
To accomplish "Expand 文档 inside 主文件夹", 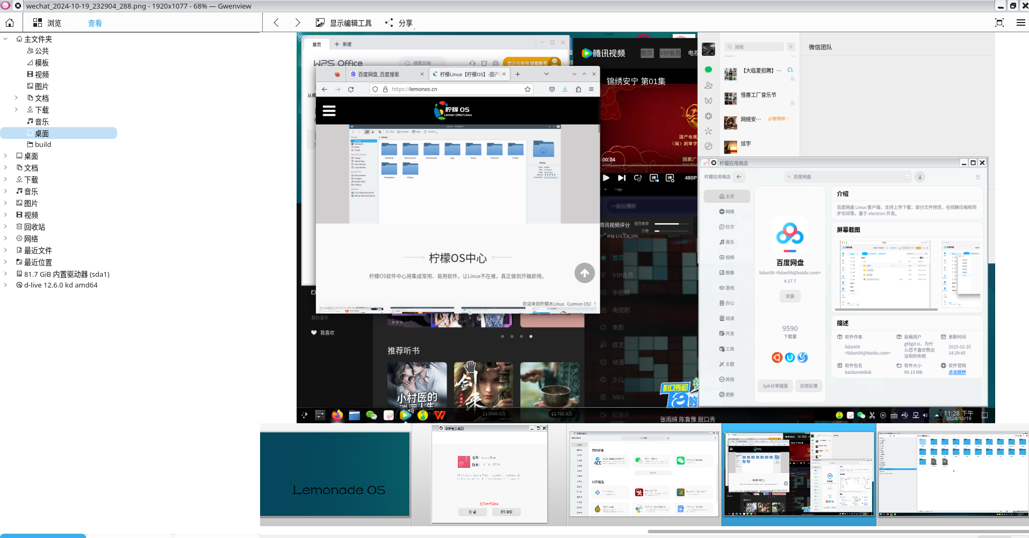I will pos(16,98).
